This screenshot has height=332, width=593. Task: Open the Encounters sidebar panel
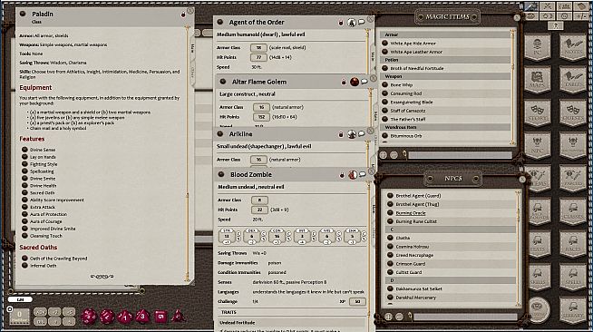[x=573, y=146]
